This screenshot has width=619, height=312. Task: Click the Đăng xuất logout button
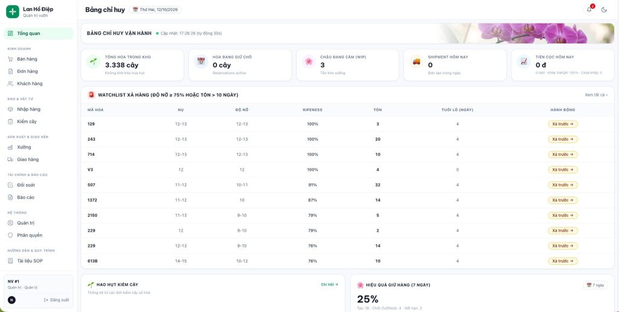[56, 300]
